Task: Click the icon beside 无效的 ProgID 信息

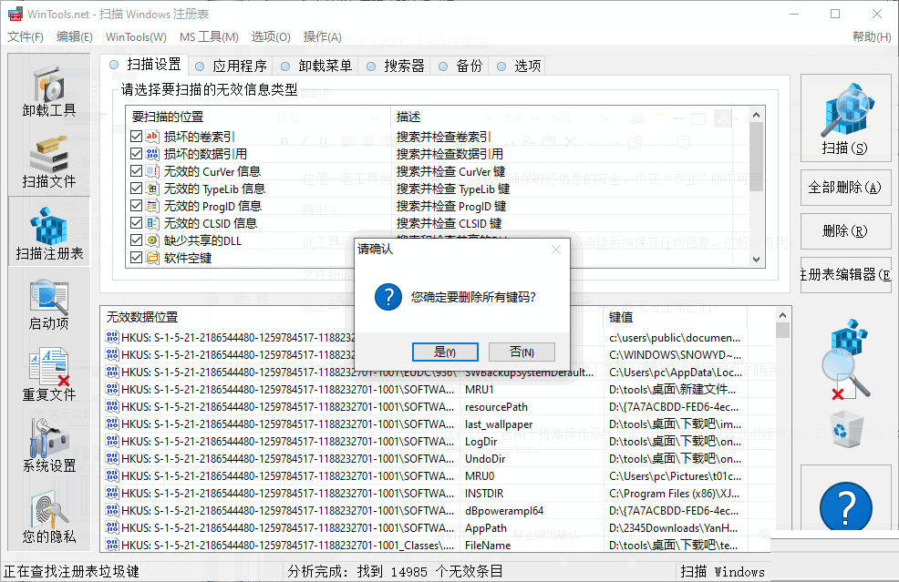Action: (x=152, y=206)
